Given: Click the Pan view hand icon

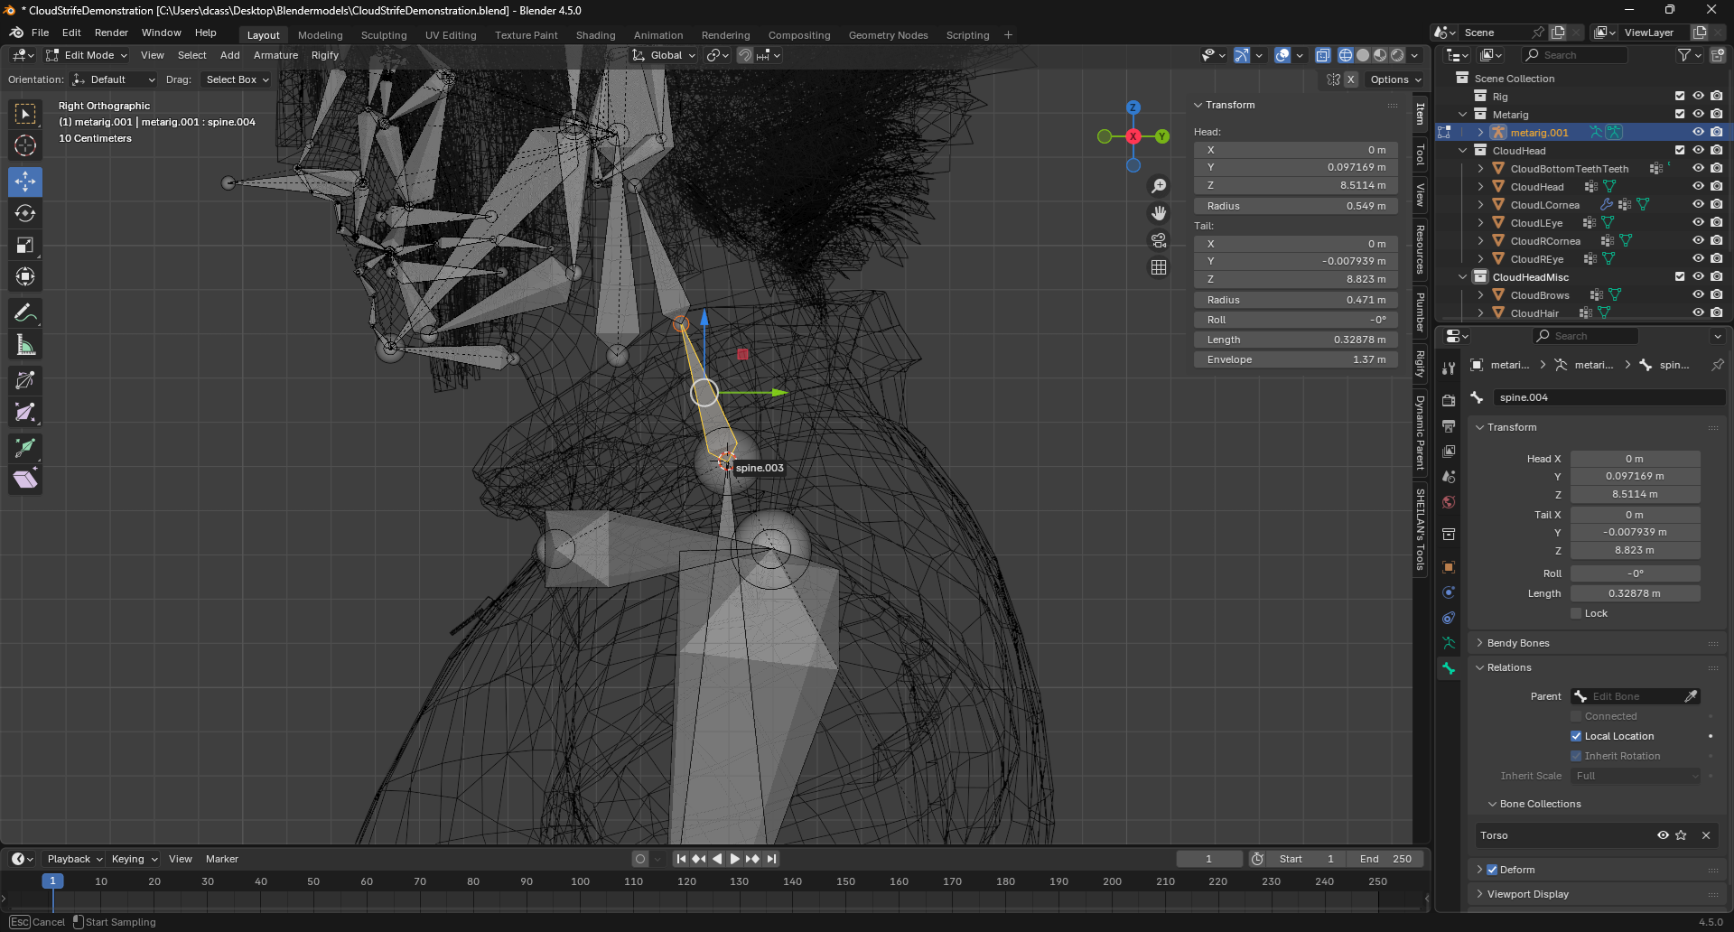Looking at the screenshot, I should (1159, 213).
